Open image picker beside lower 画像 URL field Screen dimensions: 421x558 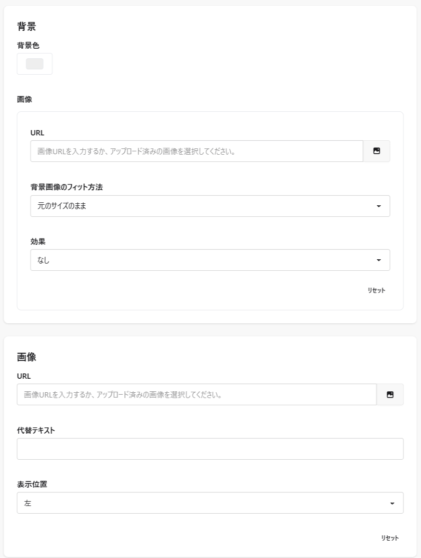(390, 394)
